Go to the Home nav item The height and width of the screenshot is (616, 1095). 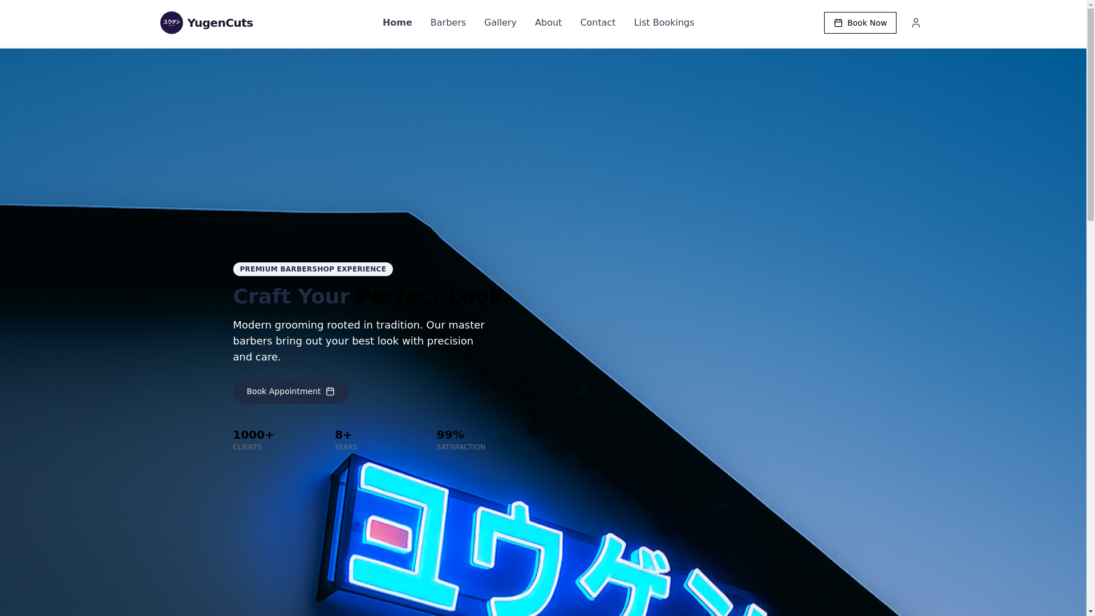397,23
